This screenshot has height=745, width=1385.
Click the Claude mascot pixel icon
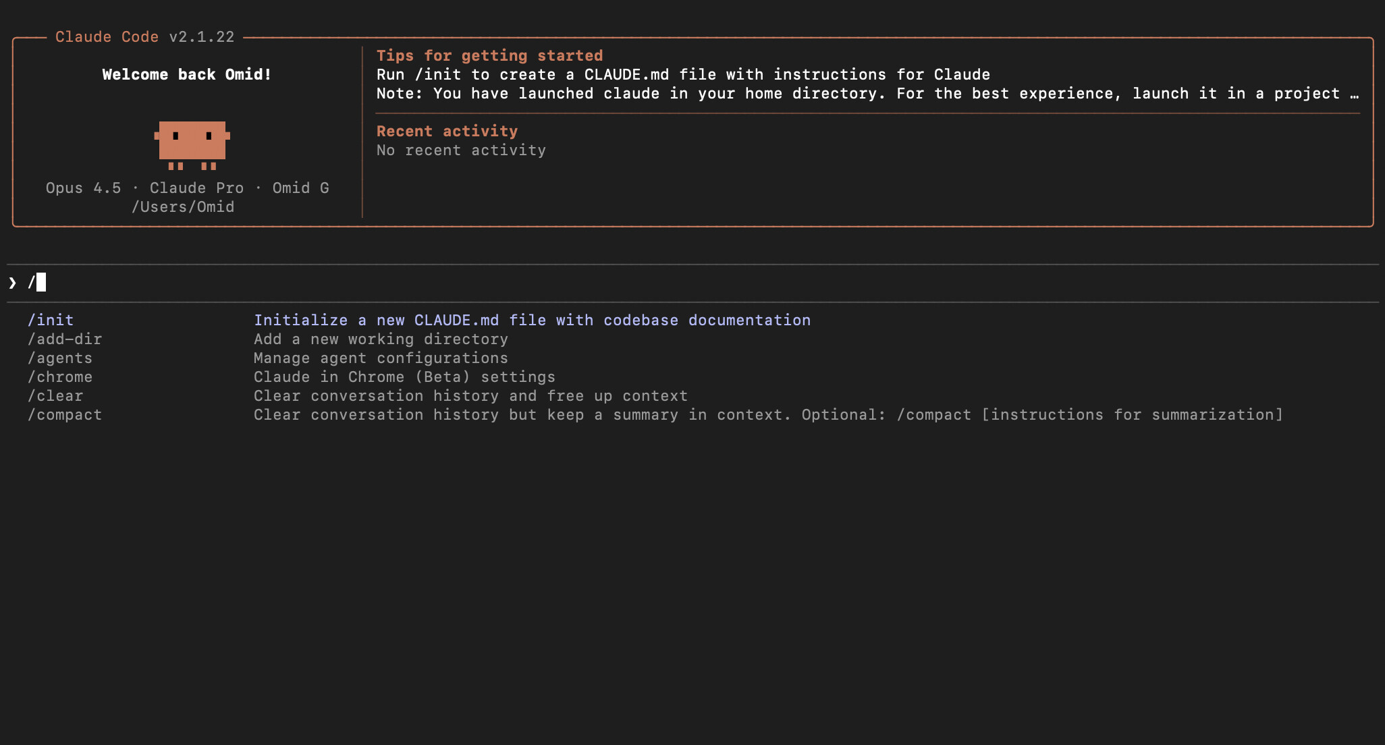click(x=192, y=144)
